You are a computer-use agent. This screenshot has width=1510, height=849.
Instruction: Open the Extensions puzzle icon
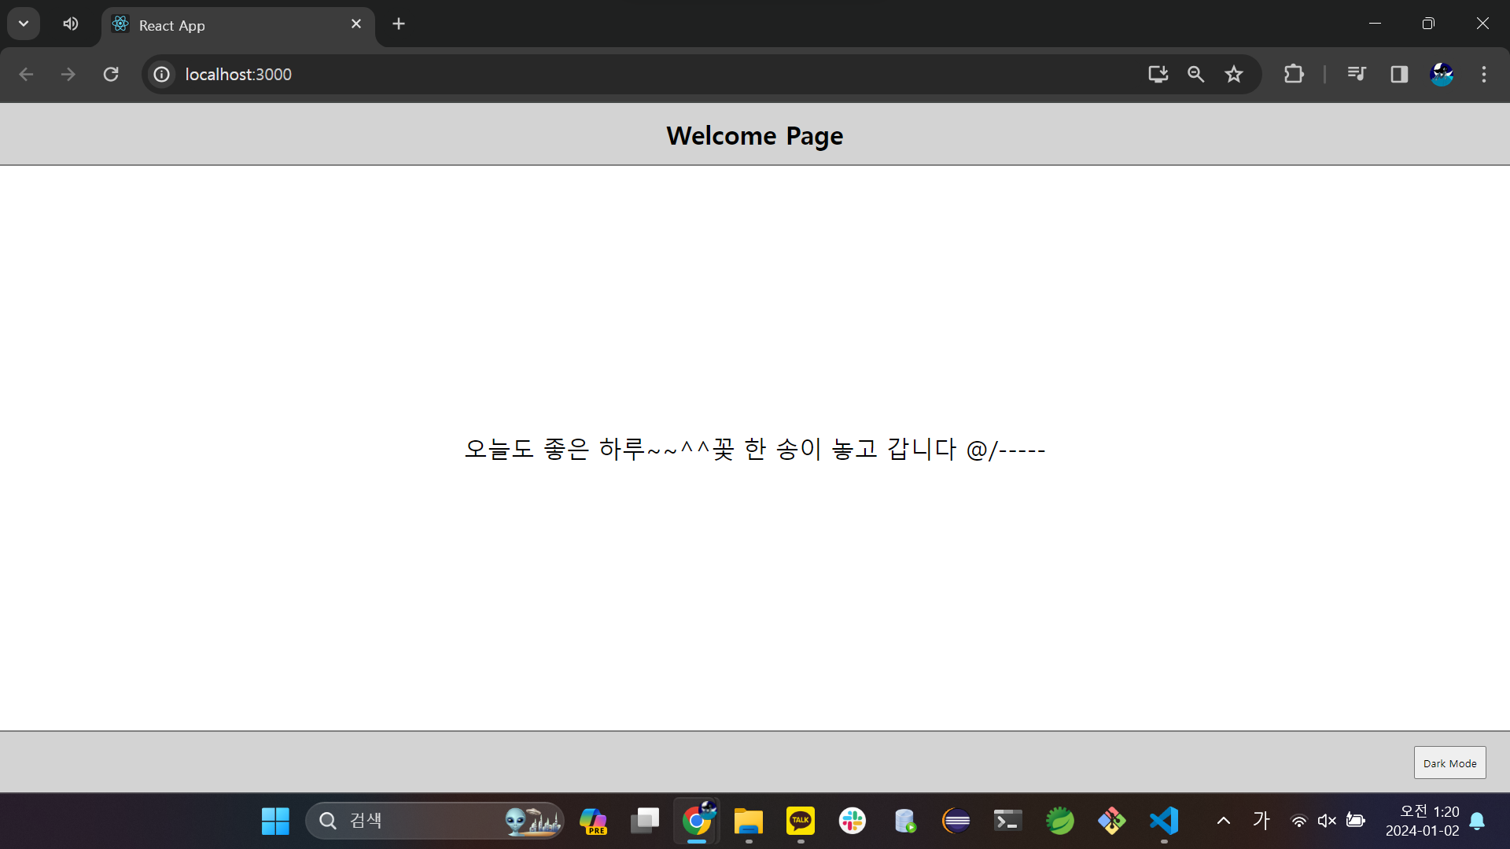[1293, 74]
